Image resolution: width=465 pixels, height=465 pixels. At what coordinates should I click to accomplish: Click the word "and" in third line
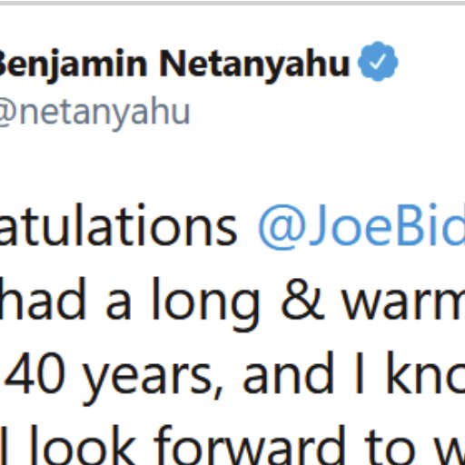(x=288, y=372)
